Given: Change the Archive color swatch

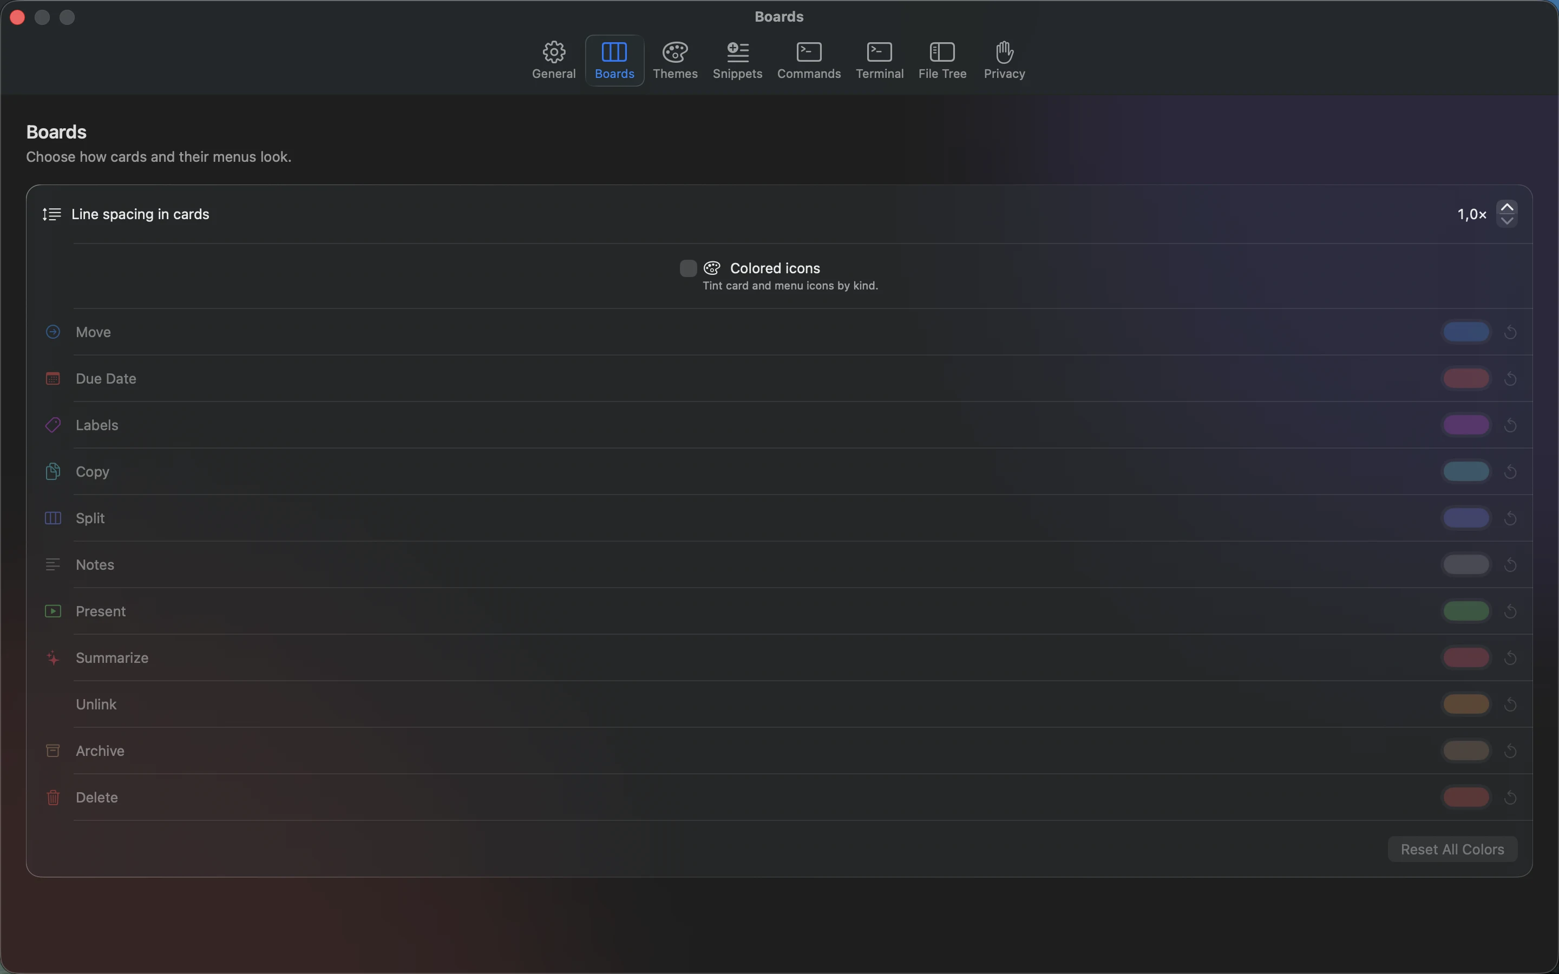Looking at the screenshot, I should point(1465,751).
